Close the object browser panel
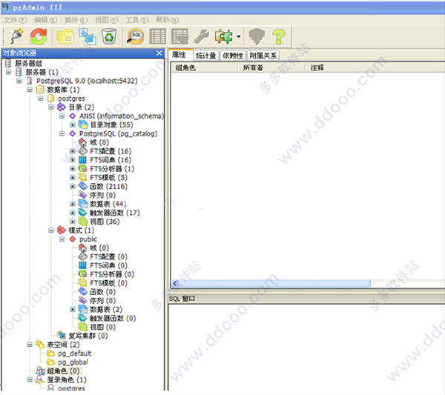 click(x=159, y=53)
